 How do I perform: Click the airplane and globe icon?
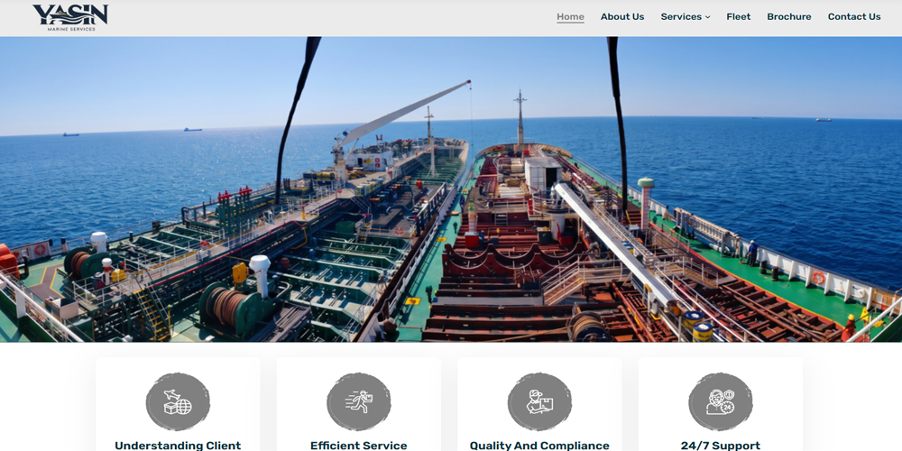tap(178, 401)
